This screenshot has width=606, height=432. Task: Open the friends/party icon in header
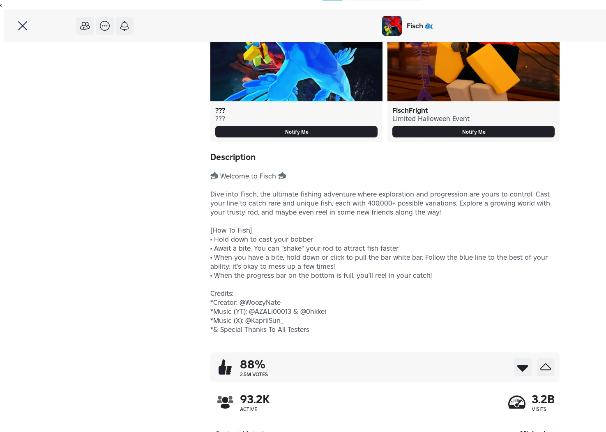85,26
